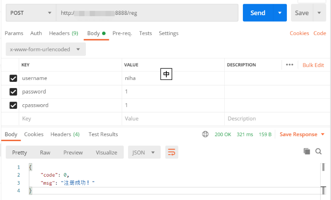The image size is (331, 200).
Task: Click the network globe icon
Action: [205, 134]
